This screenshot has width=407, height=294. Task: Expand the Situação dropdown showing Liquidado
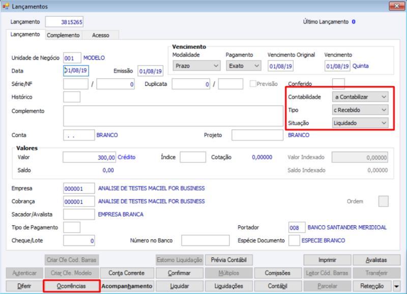coord(360,123)
